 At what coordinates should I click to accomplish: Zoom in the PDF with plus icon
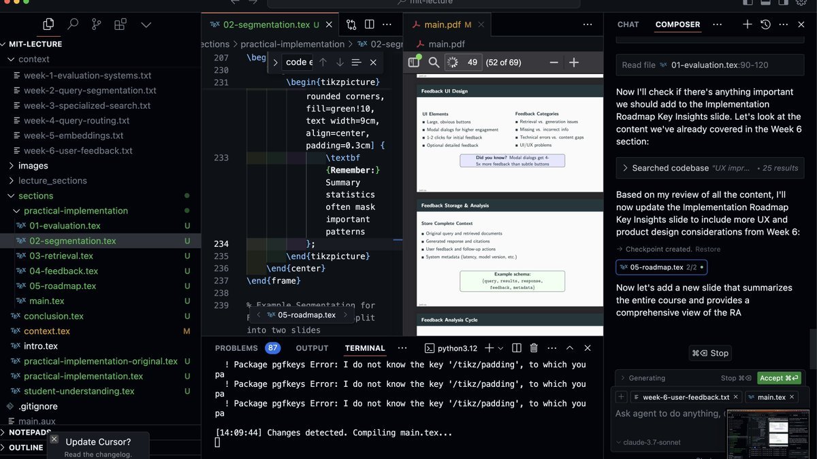pyautogui.click(x=574, y=63)
